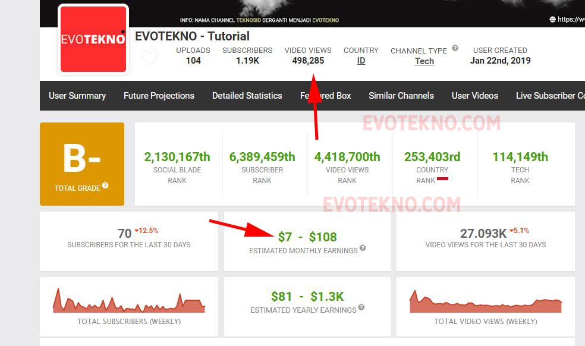The height and width of the screenshot is (346, 585).
Task: Click the 27.093K video views value
Action: [x=483, y=233]
